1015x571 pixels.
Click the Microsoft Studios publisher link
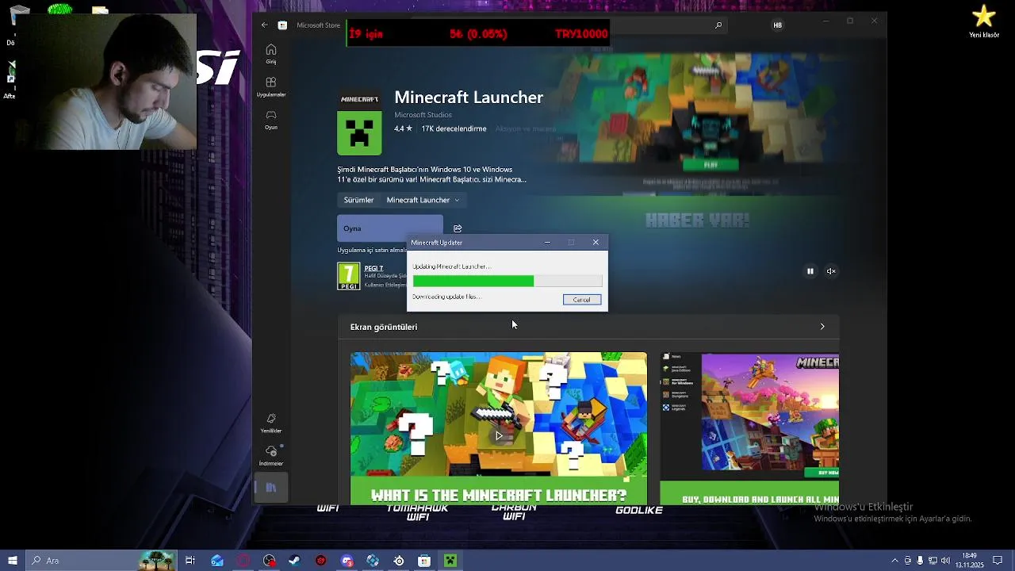pos(423,115)
